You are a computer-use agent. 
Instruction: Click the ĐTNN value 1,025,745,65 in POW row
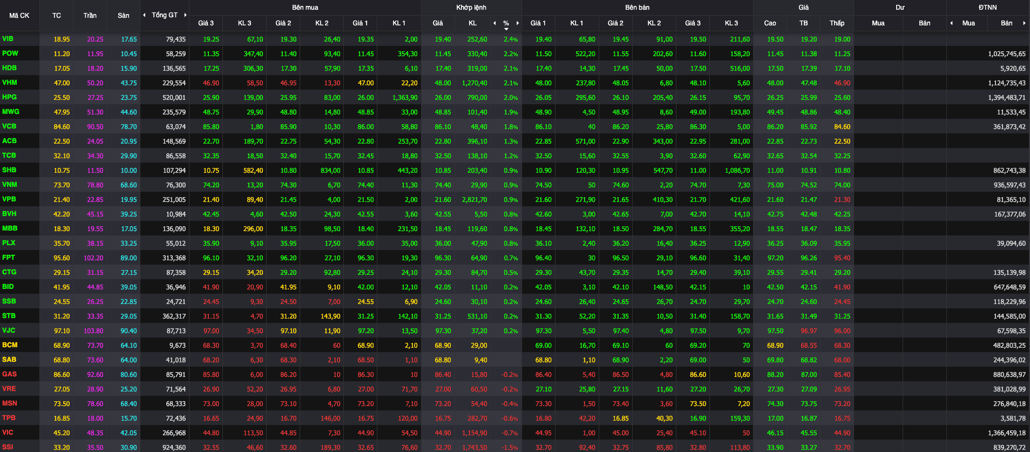(1007, 54)
